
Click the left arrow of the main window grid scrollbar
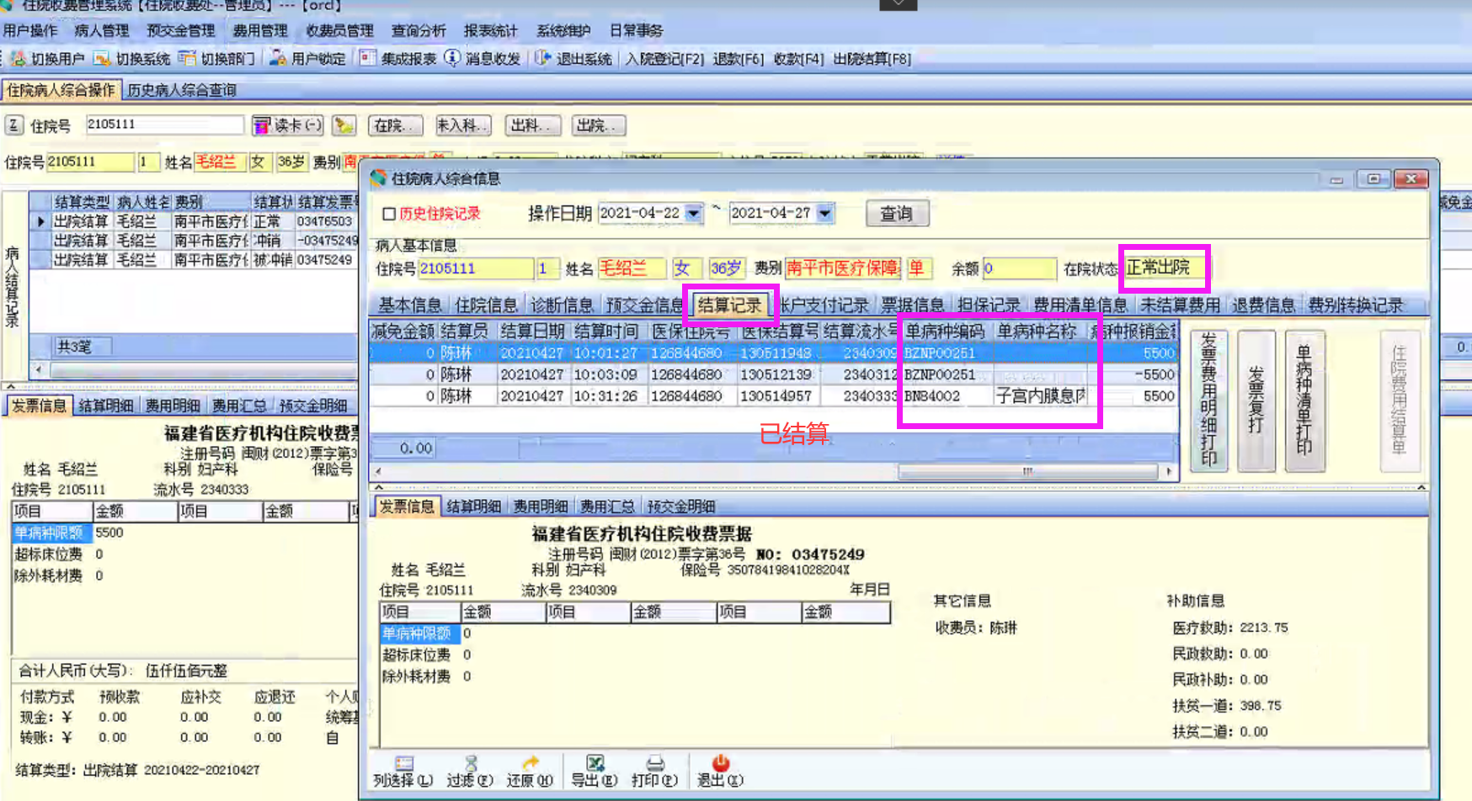(x=39, y=369)
